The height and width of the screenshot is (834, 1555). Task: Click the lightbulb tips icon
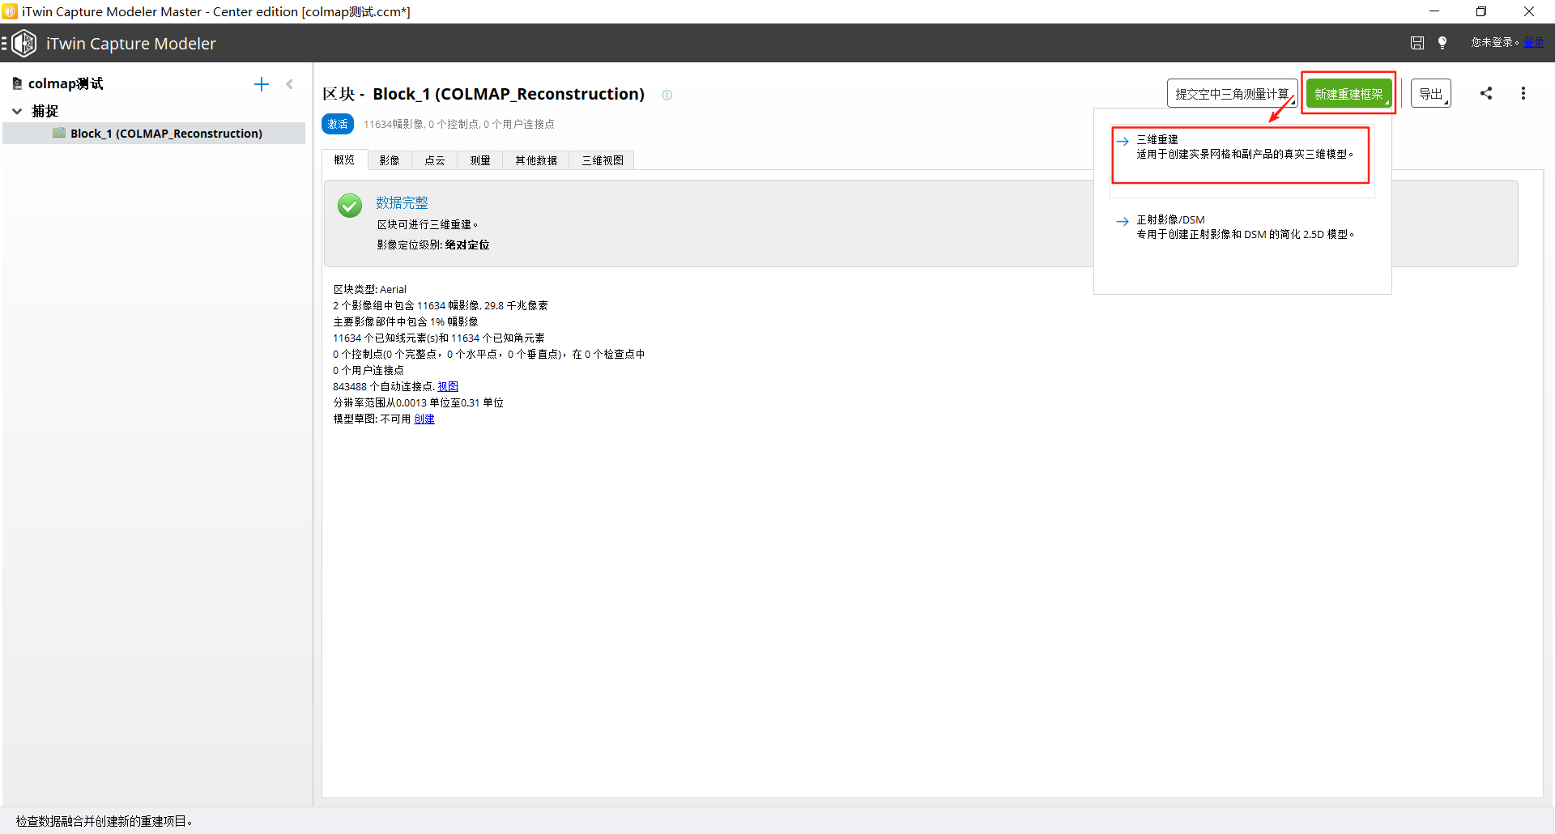1442,43
